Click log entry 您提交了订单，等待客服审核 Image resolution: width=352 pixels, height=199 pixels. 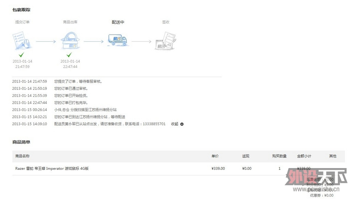click(x=78, y=81)
